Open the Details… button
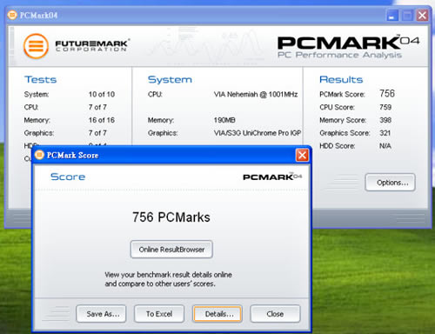 [217, 314]
